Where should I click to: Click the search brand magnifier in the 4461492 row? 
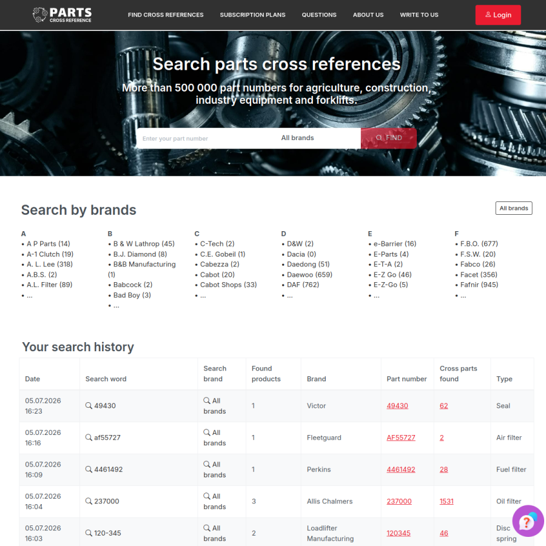click(x=207, y=464)
